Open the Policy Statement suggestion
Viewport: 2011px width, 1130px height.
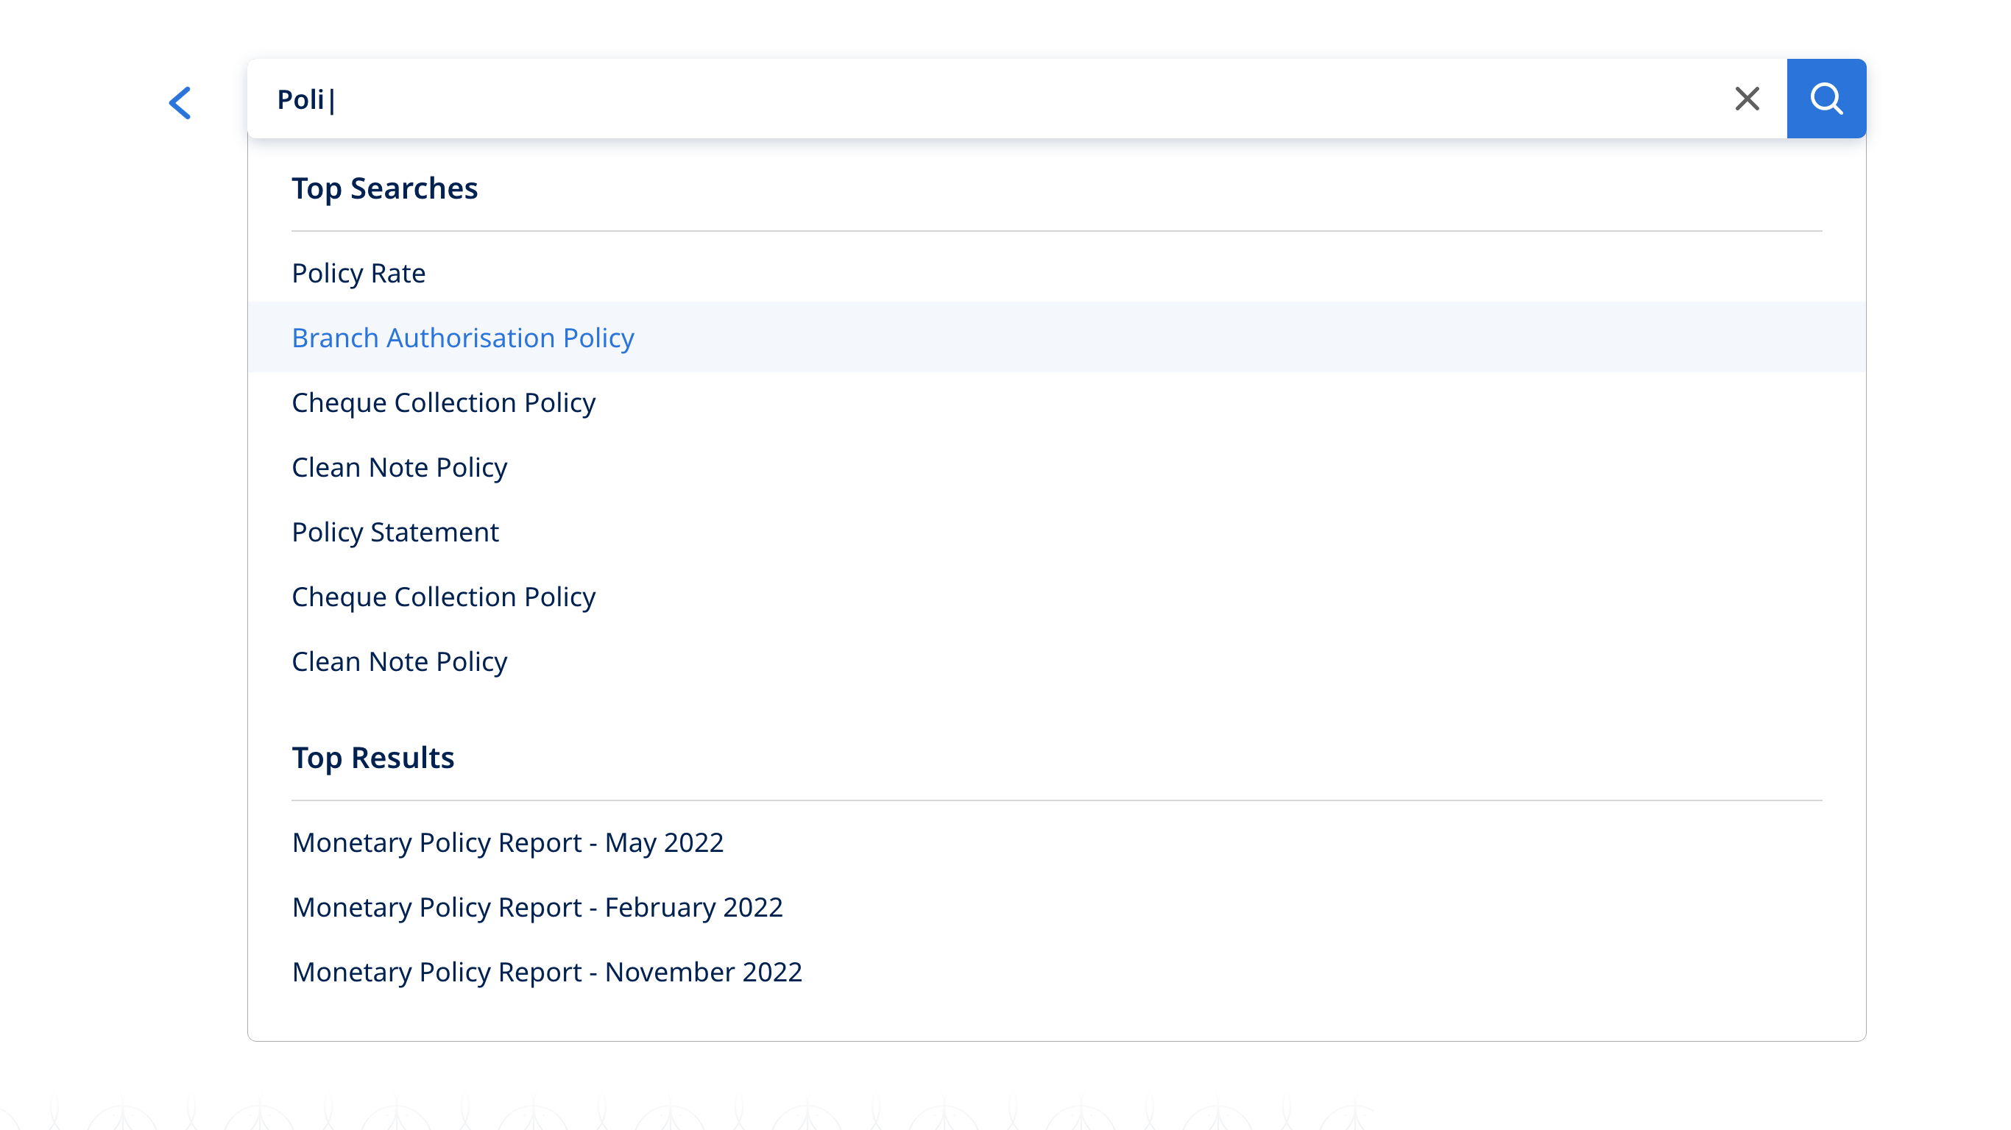[x=395, y=532]
